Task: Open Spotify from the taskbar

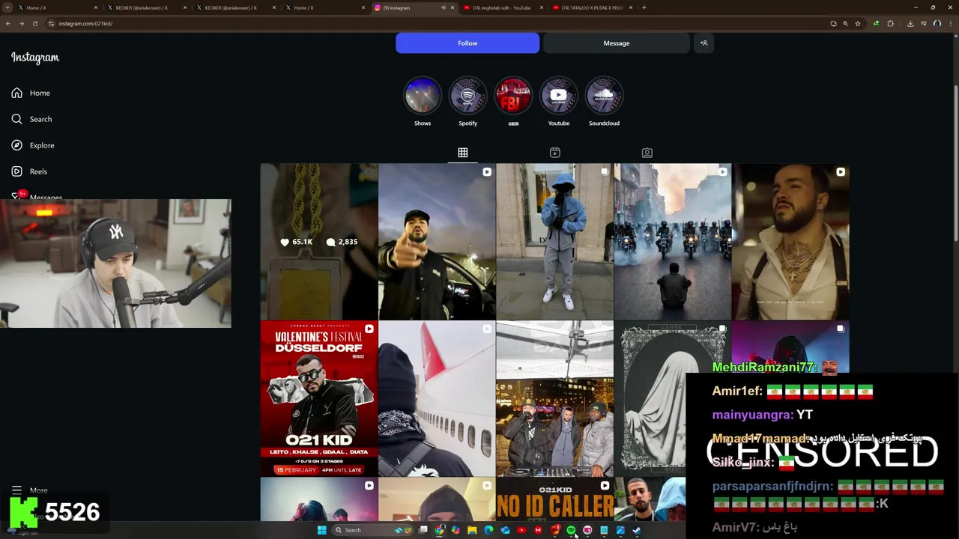Action: pyautogui.click(x=571, y=530)
